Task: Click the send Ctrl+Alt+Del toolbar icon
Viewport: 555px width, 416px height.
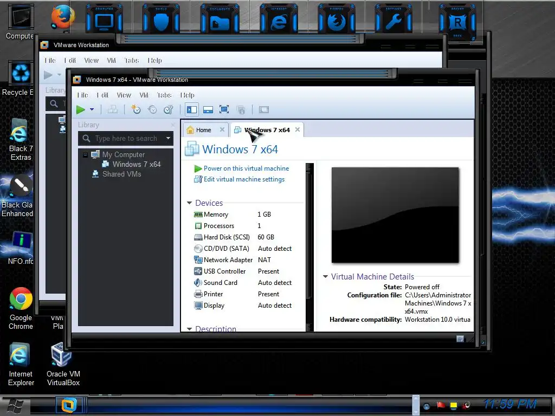Action: (113, 109)
